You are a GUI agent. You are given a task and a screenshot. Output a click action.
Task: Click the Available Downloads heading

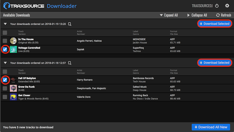tap(16, 15)
